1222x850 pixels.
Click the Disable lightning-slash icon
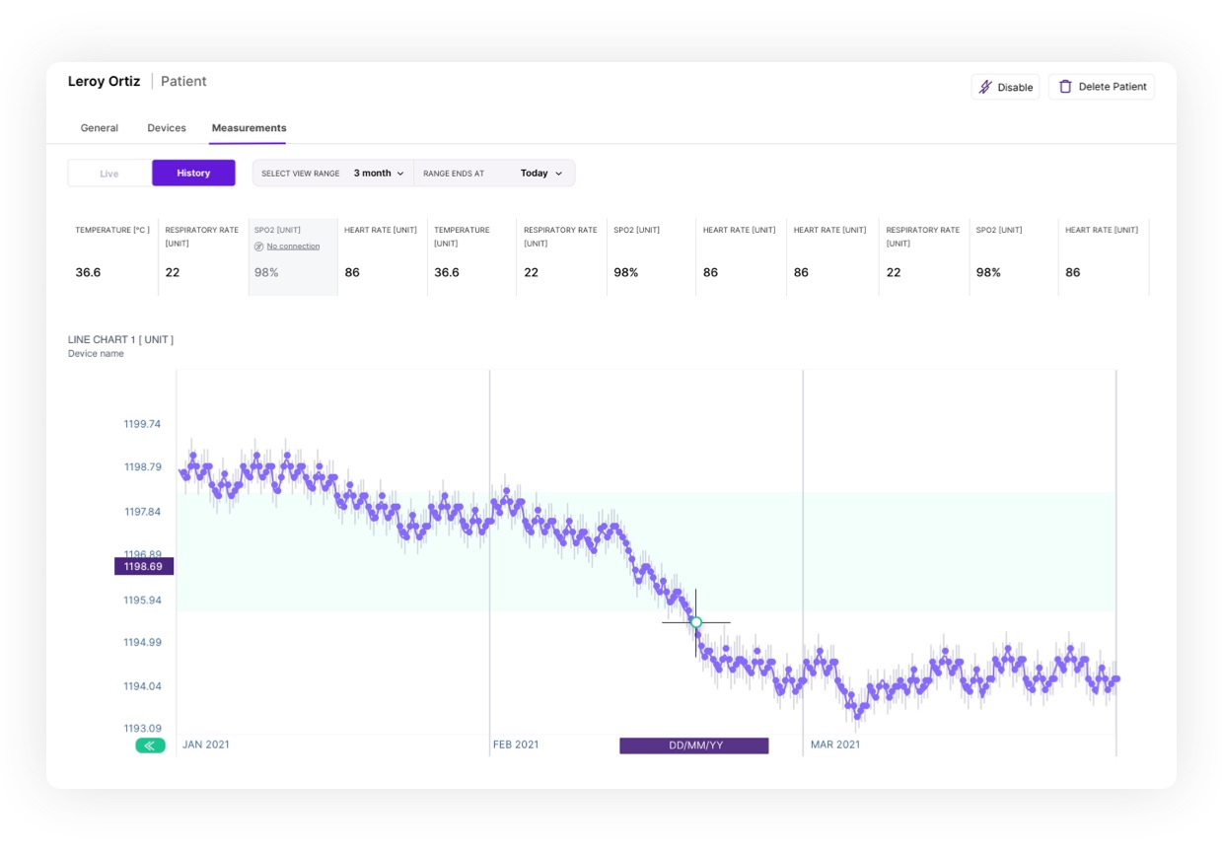pyautogui.click(x=985, y=87)
